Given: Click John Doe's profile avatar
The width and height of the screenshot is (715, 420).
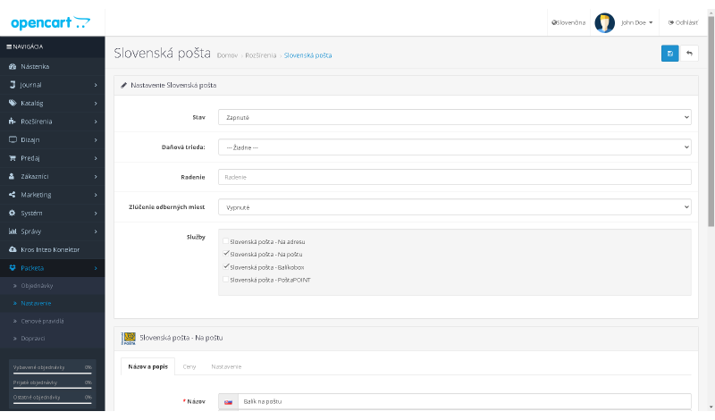Looking at the screenshot, I should (x=604, y=22).
